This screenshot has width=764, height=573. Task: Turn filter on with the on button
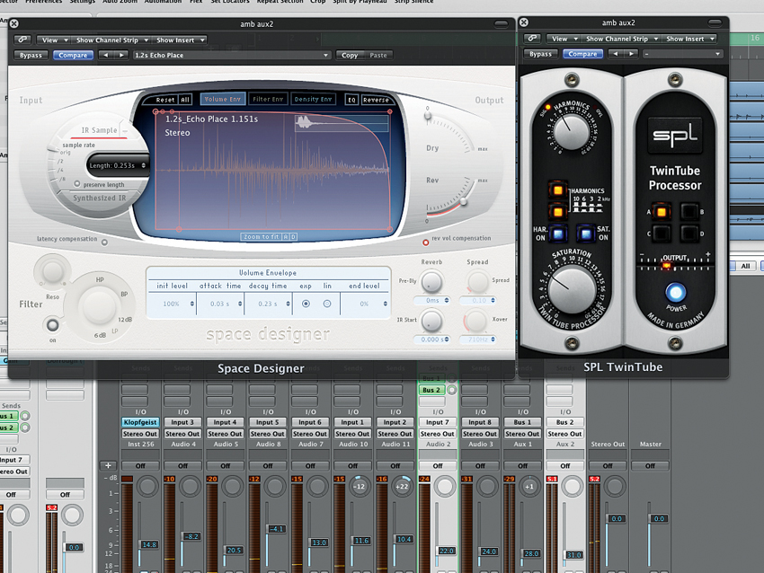click(x=53, y=325)
